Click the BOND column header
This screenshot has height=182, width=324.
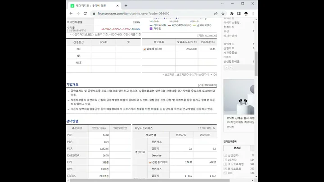[x=103, y=42]
